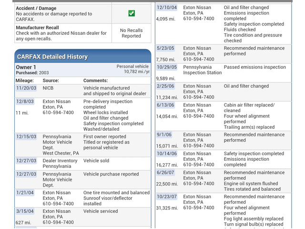The width and height of the screenshot is (305, 229).
Task: Open the Manufacturer Recall heading
Action: (37, 28)
